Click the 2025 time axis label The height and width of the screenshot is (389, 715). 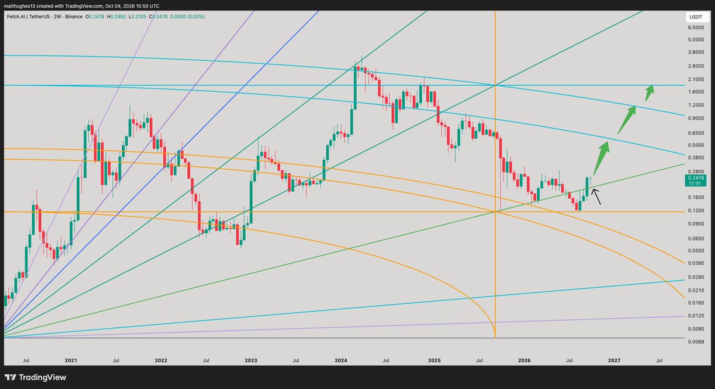click(434, 360)
